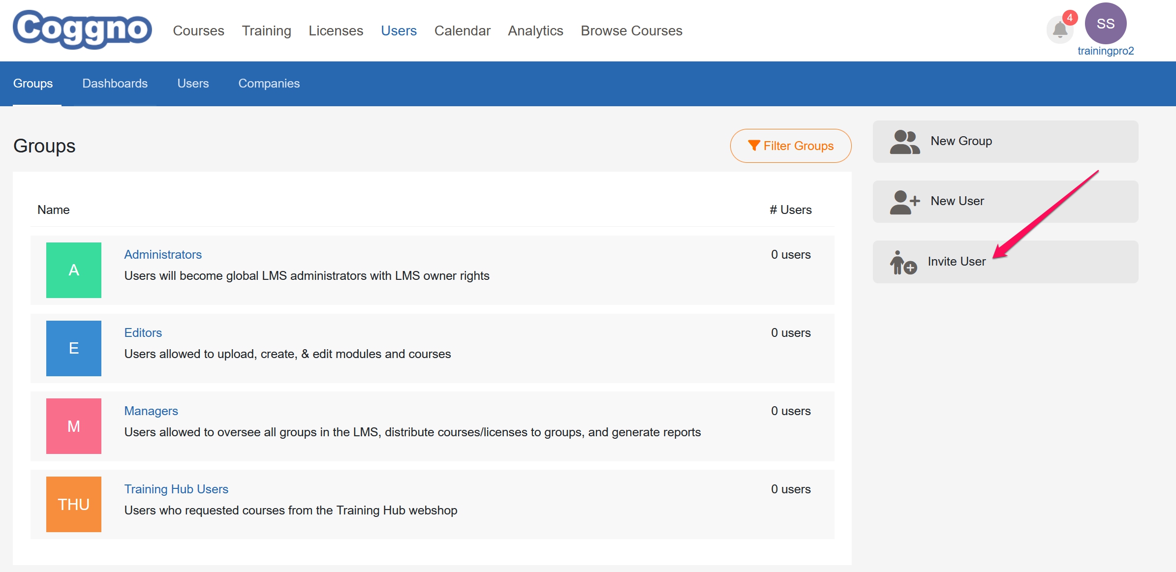Click the Managers description text
The width and height of the screenshot is (1176, 572).
click(412, 432)
